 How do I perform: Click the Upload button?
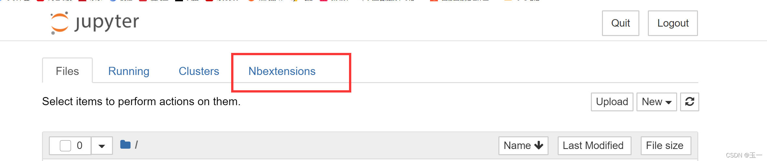[612, 102]
